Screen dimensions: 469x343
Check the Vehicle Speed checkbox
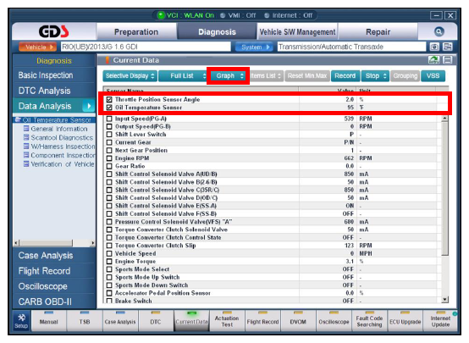109,253
